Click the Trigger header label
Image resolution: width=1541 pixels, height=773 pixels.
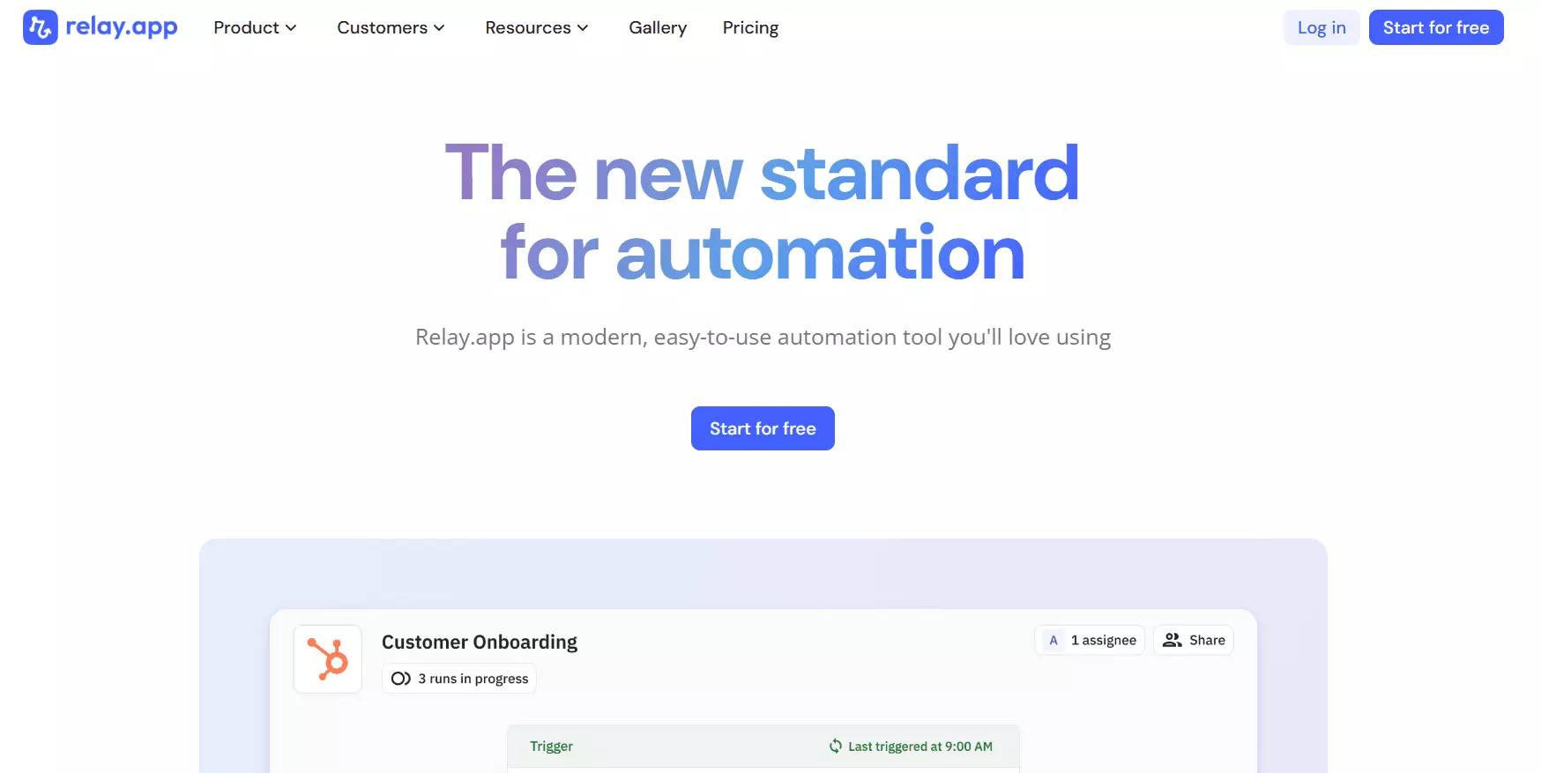tap(551, 747)
